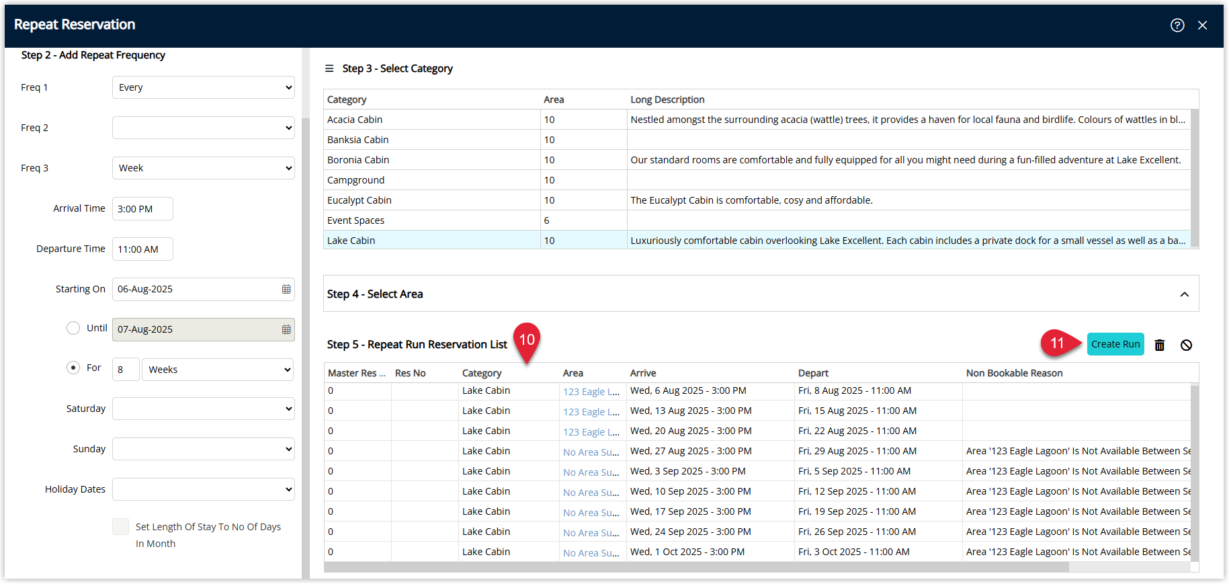
Task: Click the cancel circle-slash icon
Action: (x=1187, y=345)
